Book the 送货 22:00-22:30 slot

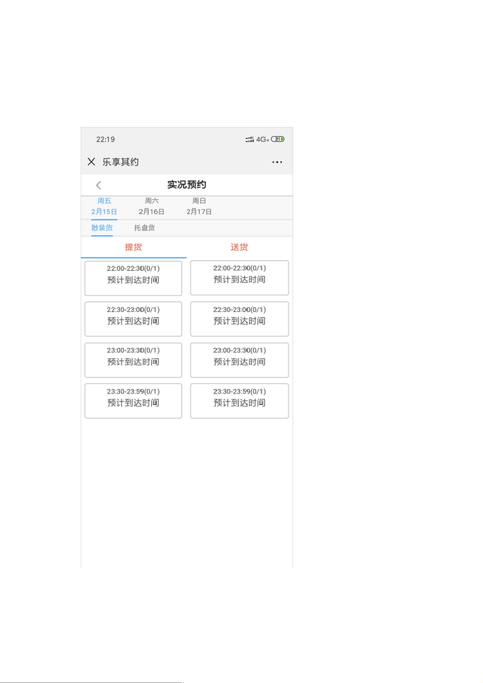click(239, 278)
